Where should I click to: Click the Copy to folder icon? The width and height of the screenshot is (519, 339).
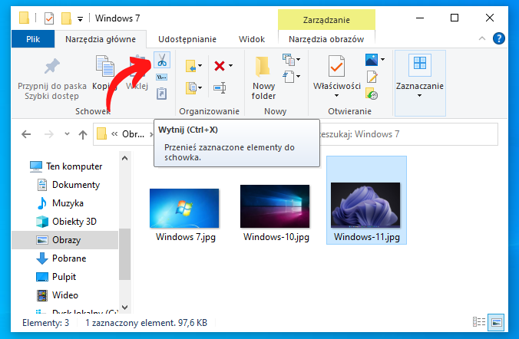190,88
